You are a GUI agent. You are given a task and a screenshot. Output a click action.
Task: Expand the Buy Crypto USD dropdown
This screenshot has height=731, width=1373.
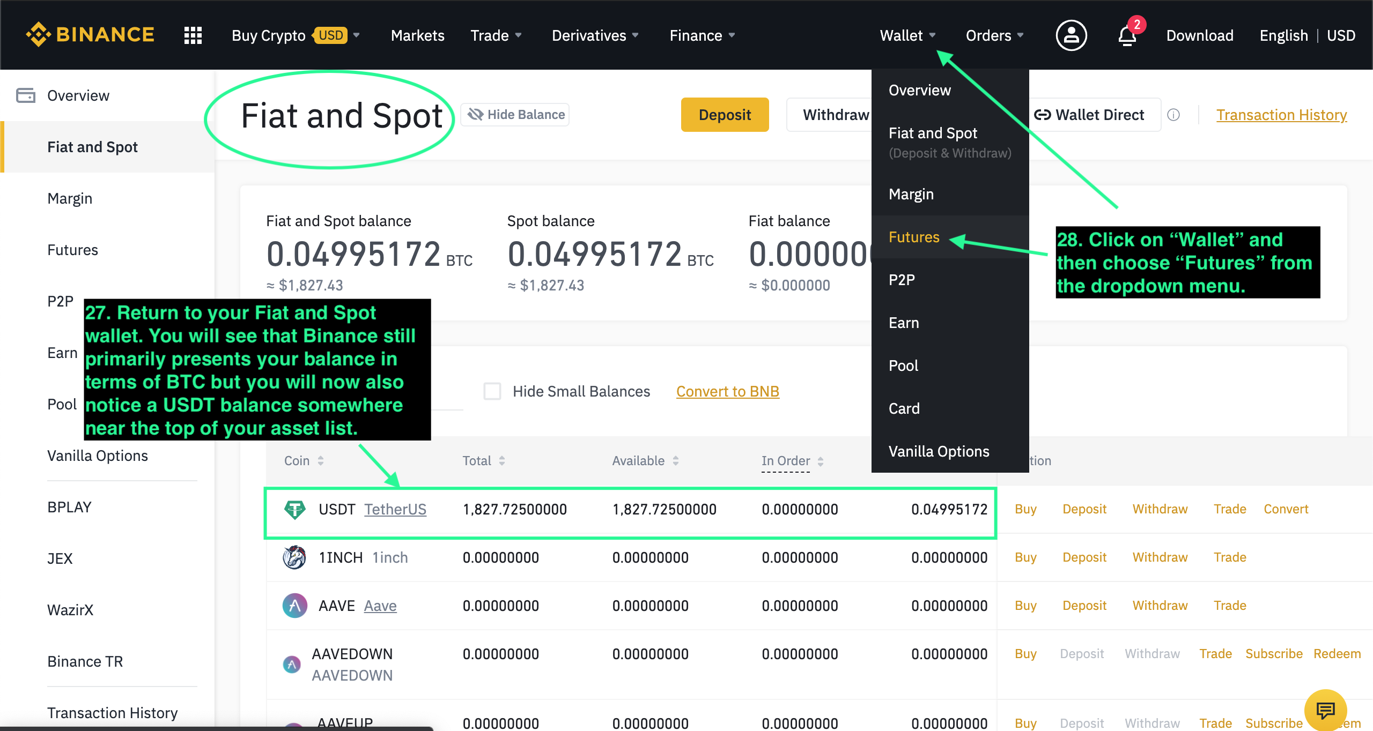point(296,35)
